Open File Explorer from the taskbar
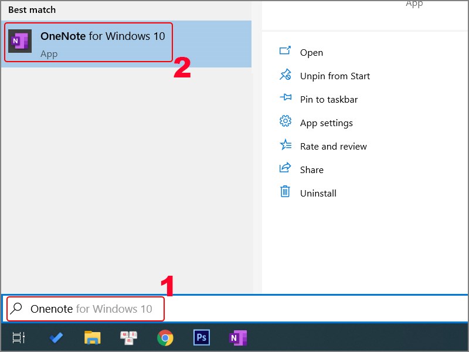469x352 pixels. [93, 338]
